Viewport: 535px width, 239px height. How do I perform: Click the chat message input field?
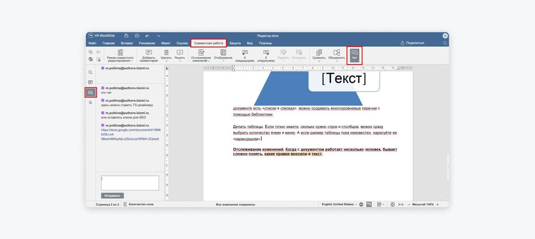(130, 183)
